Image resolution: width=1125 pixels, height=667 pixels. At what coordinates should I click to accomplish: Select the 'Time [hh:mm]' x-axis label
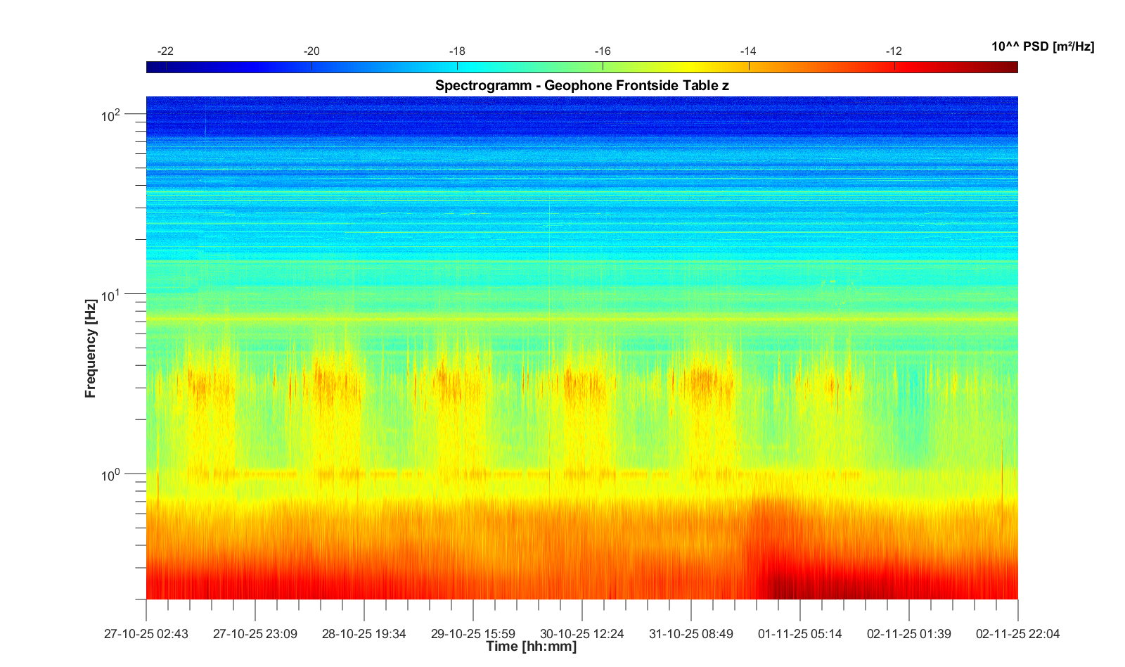(531, 647)
